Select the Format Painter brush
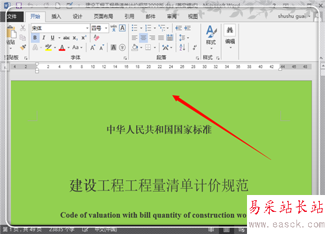325x234 pixels. 23,47
